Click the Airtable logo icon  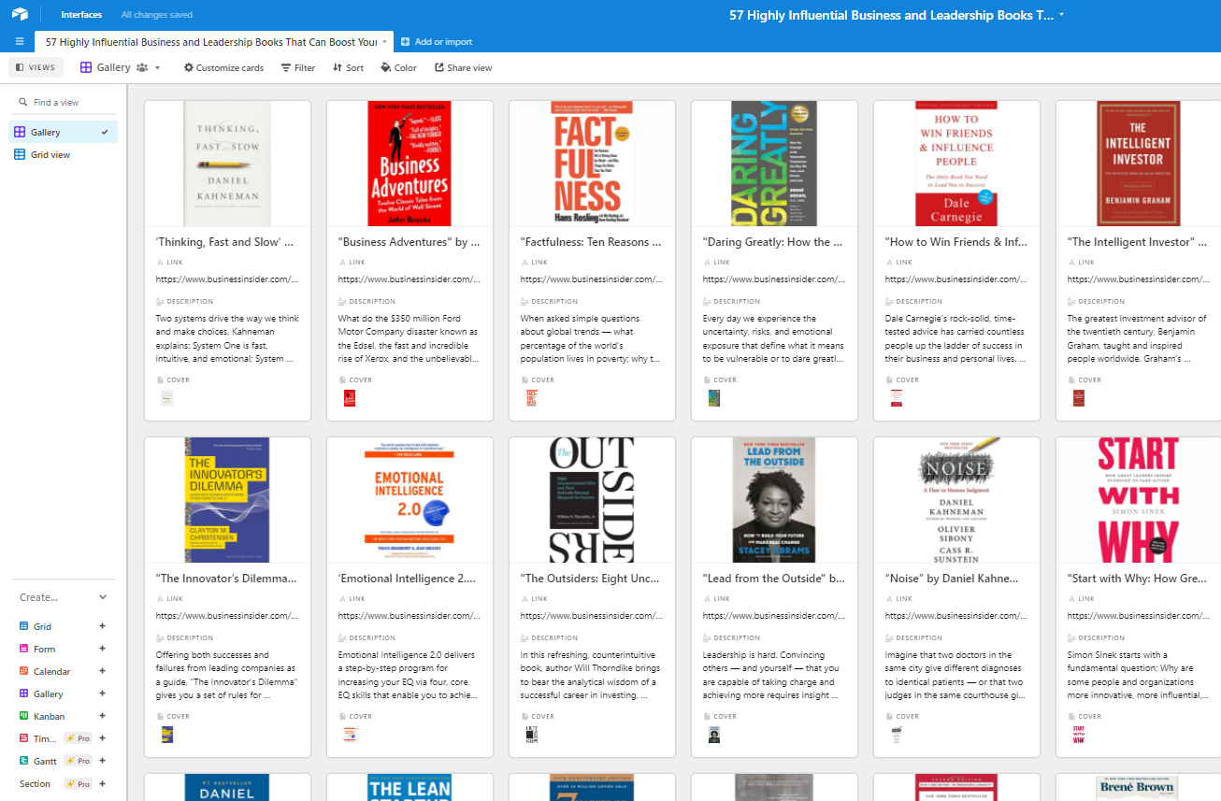coord(20,15)
